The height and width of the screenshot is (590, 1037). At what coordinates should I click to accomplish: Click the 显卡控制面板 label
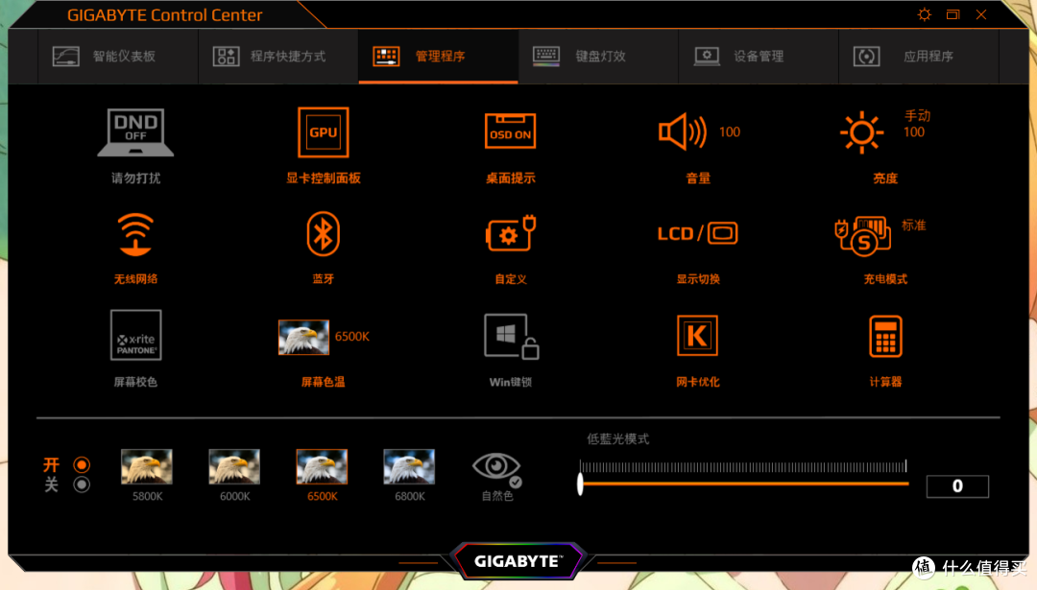click(323, 177)
